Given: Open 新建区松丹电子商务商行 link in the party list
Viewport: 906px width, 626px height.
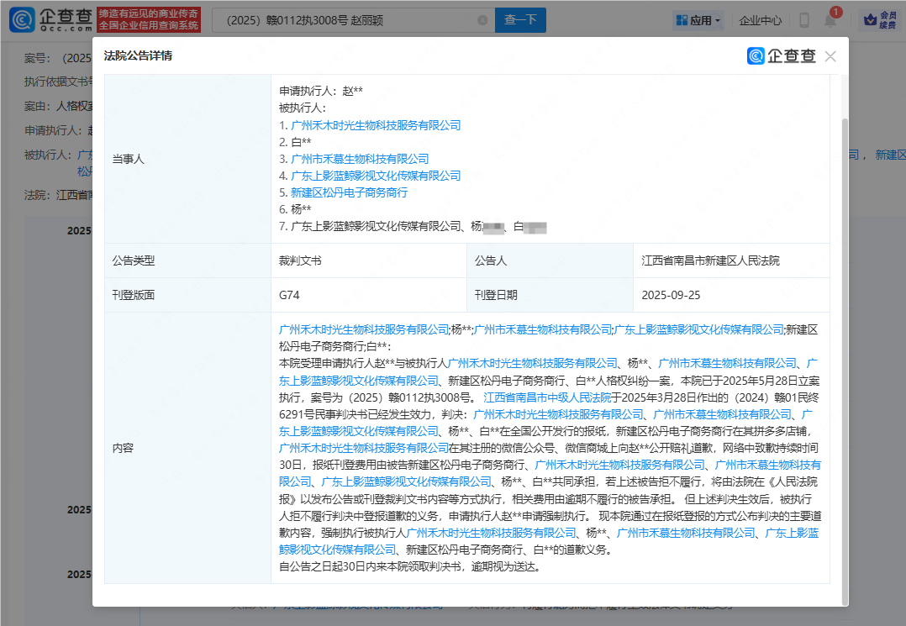Looking at the screenshot, I should [349, 192].
